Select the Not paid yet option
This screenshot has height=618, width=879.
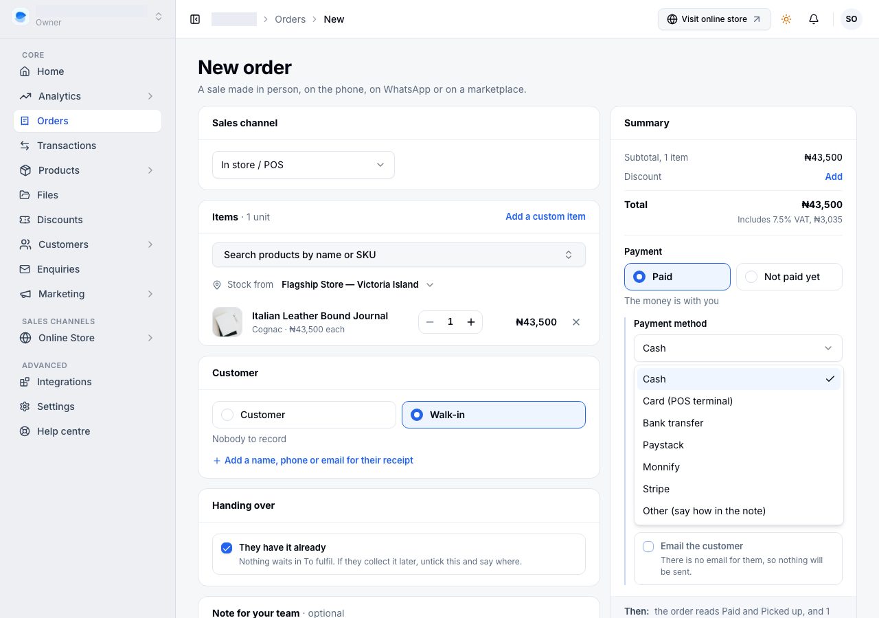[x=789, y=277]
